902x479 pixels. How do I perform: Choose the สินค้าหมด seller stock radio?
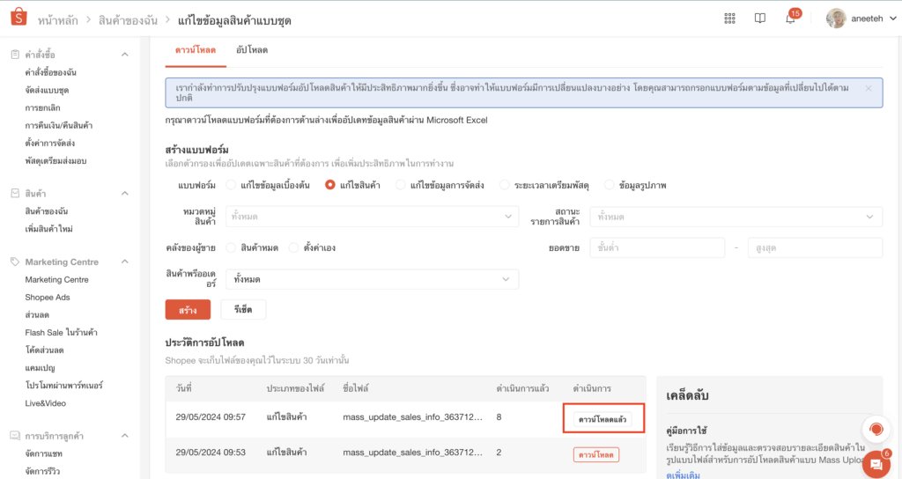(x=231, y=248)
